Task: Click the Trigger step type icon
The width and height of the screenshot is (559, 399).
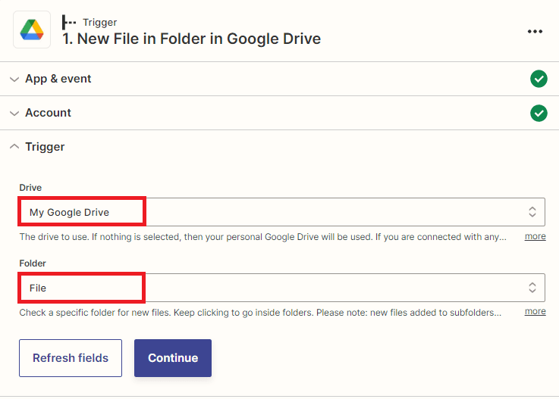Action: click(x=69, y=23)
